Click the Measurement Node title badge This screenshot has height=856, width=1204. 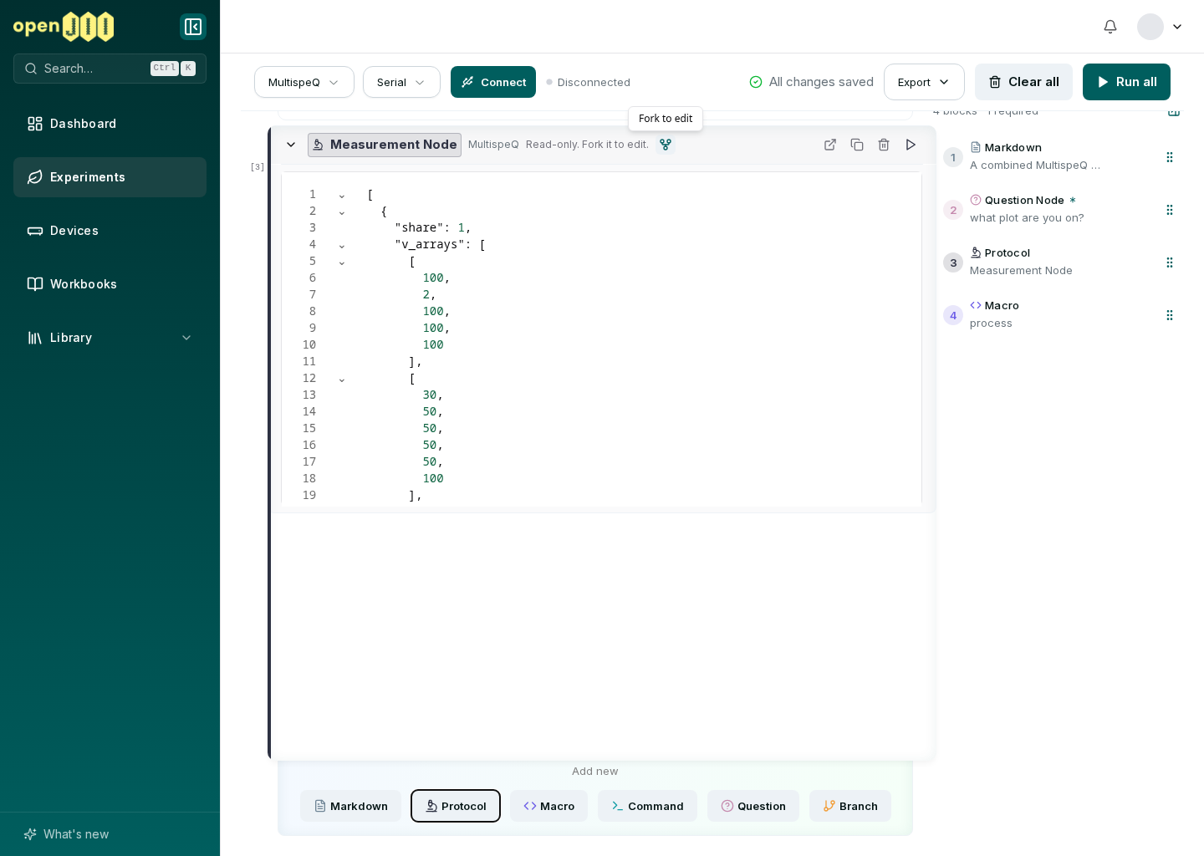(385, 145)
